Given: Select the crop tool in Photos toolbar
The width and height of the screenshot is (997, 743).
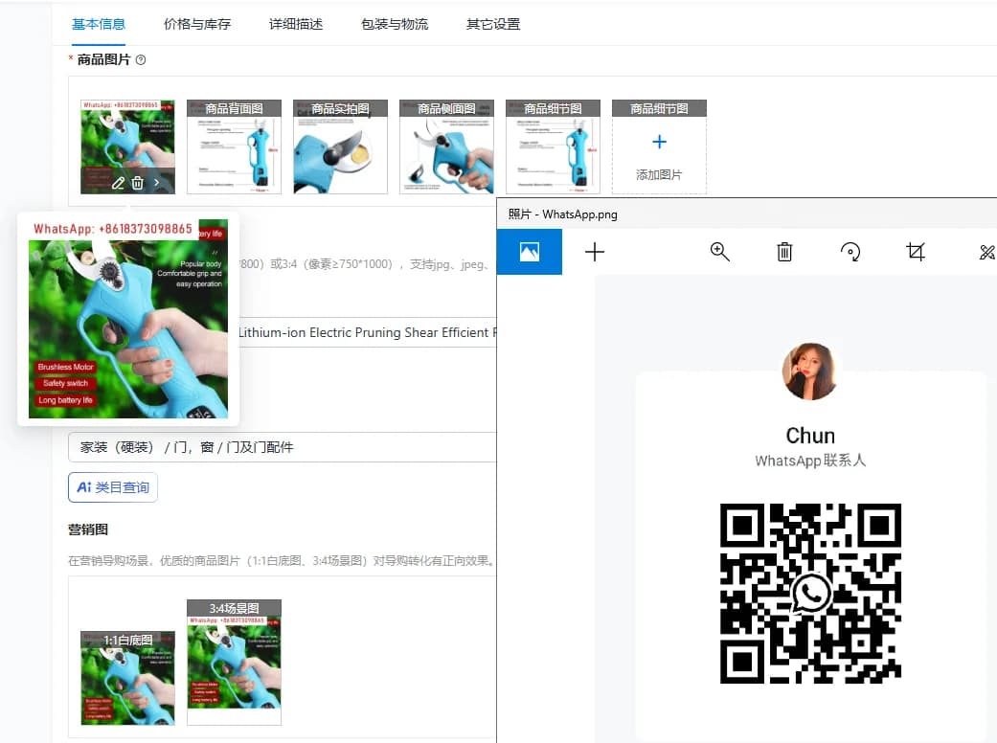Looking at the screenshot, I should 916,252.
